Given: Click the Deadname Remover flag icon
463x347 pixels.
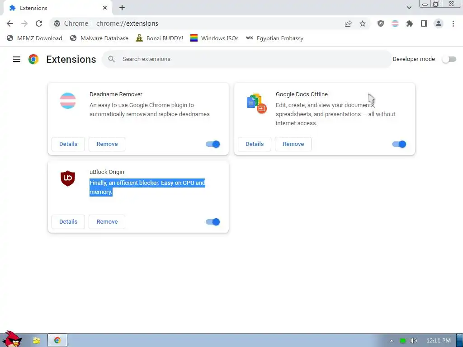Looking at the screenshot, I should 68,101.
